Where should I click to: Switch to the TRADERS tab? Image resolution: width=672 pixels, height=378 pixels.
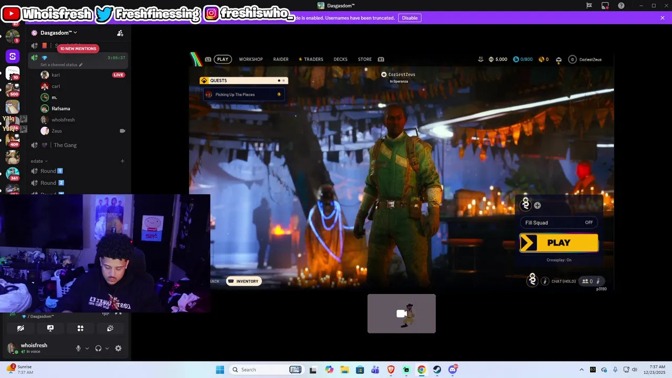311,59
